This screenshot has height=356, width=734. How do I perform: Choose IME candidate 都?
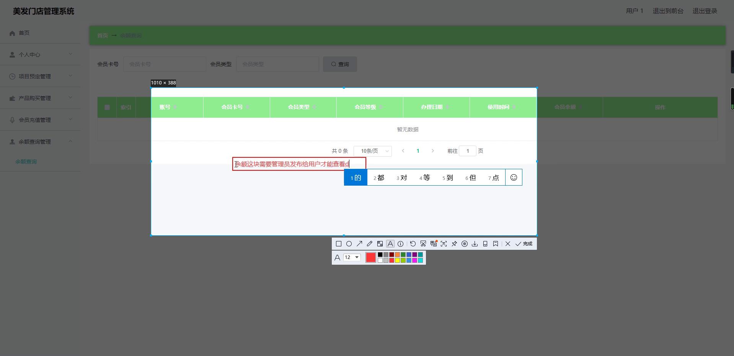pos(379,178)
